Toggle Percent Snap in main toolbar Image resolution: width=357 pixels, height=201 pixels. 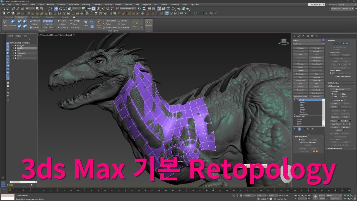pos(108,9)
